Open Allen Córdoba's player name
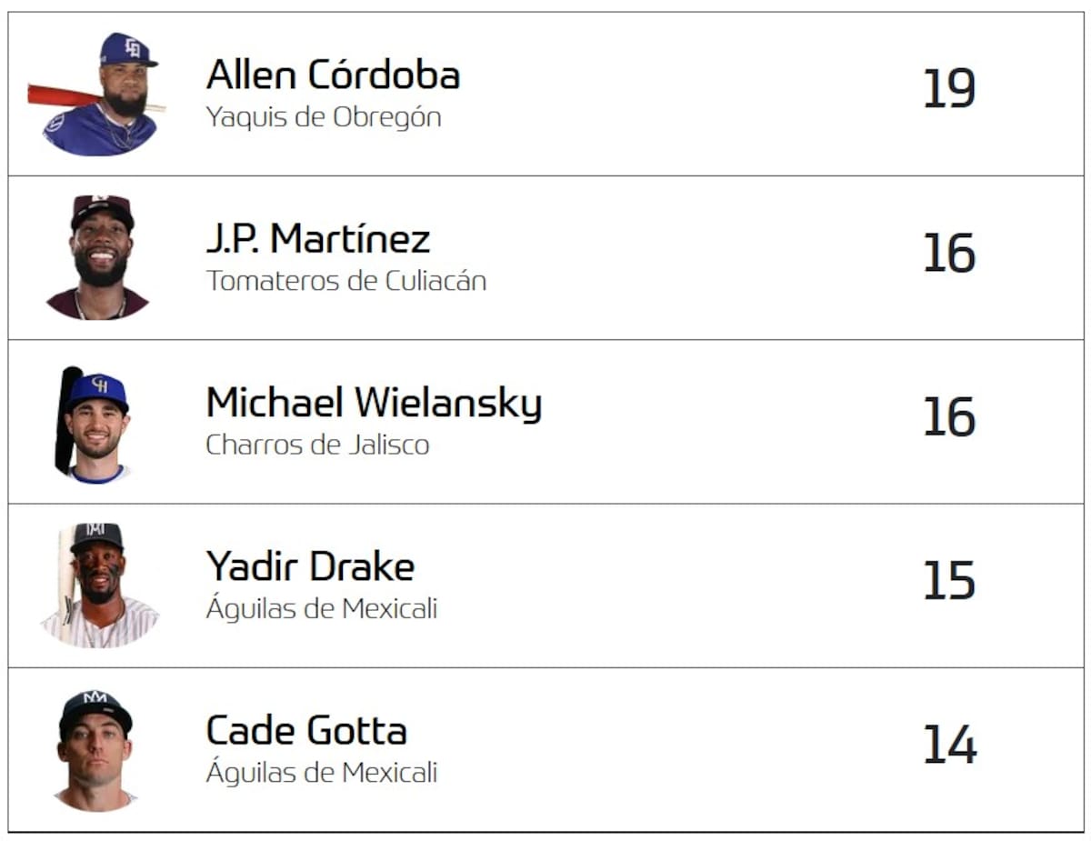The image size is (1091, 841). tap(333, 75)
